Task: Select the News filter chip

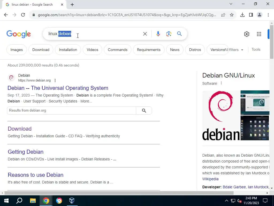Action: pos(175,50)
